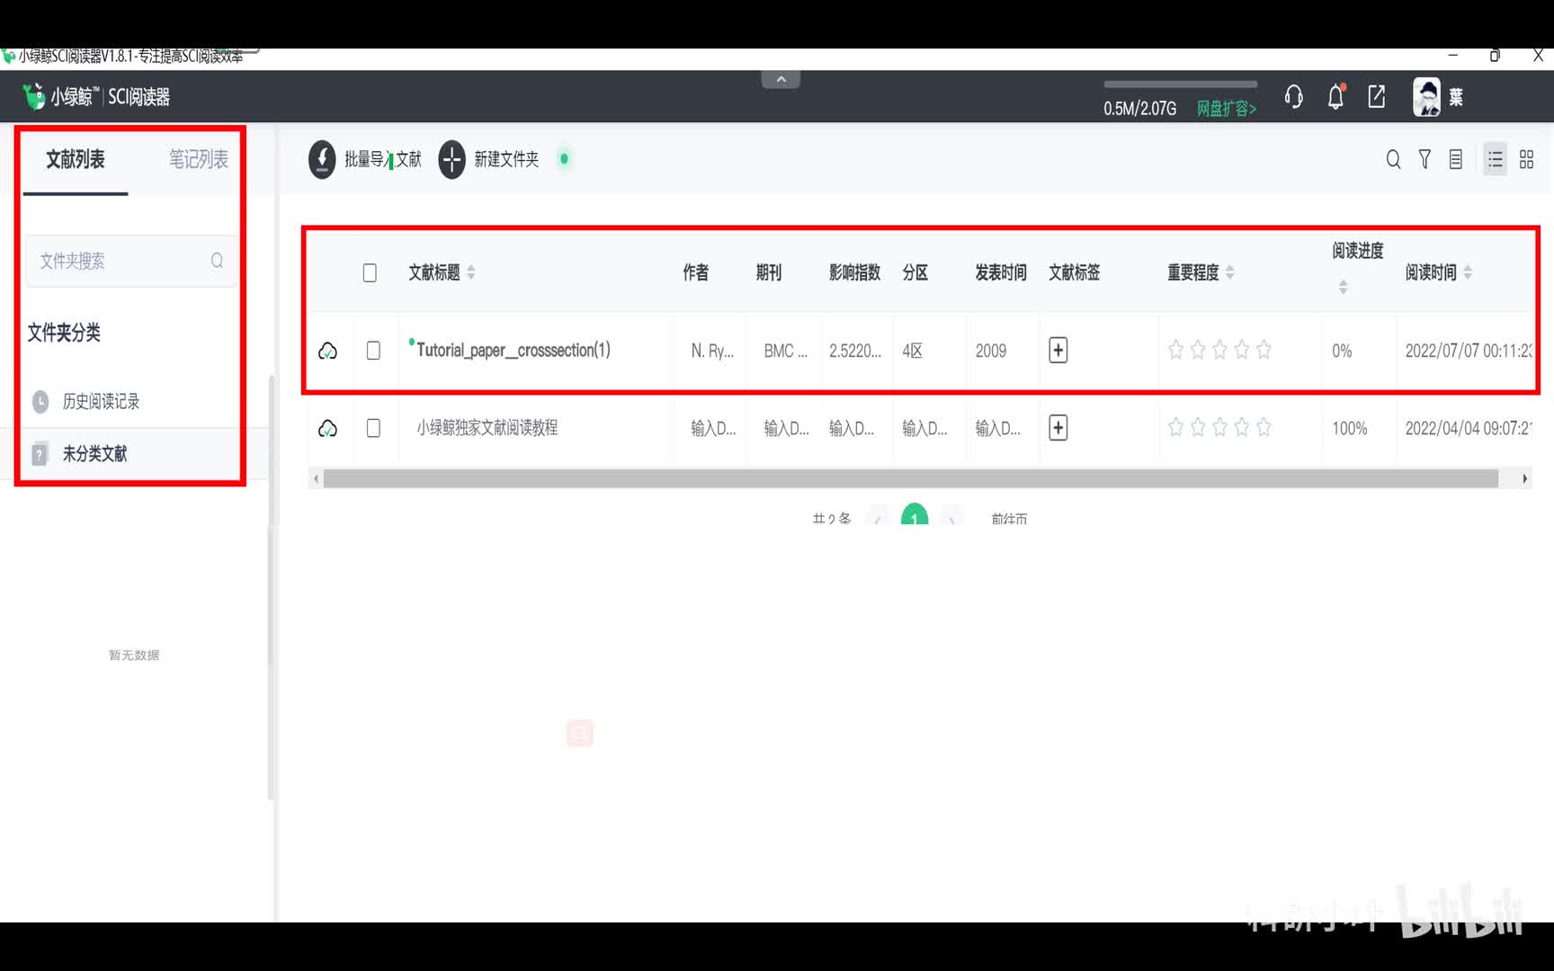The width and height of the screenshot is (1554, 971).
Task: Check the select-all checkbox in table header
Action: pyautogui.click(x=370, y=272)
